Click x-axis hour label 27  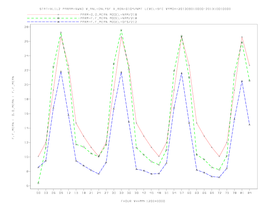point(106,193)
